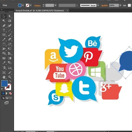Select the Free Transform tool

[x=10, y=49]
